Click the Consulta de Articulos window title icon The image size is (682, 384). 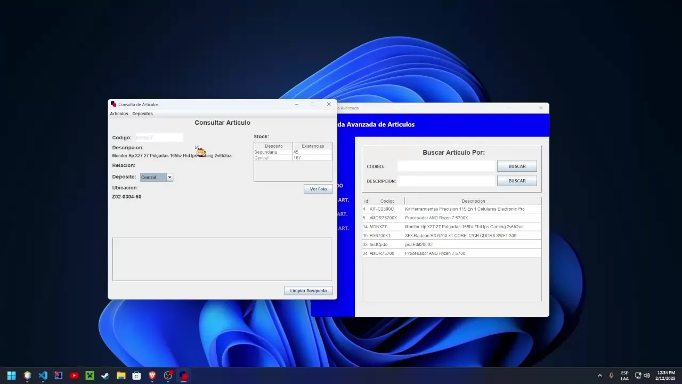pos(113,105)
